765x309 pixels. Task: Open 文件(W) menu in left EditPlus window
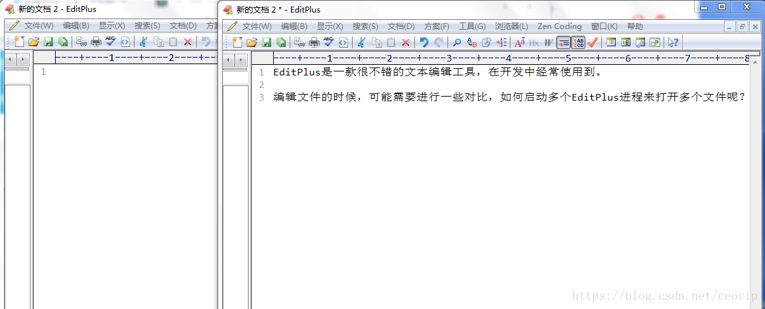click(39, 26)
